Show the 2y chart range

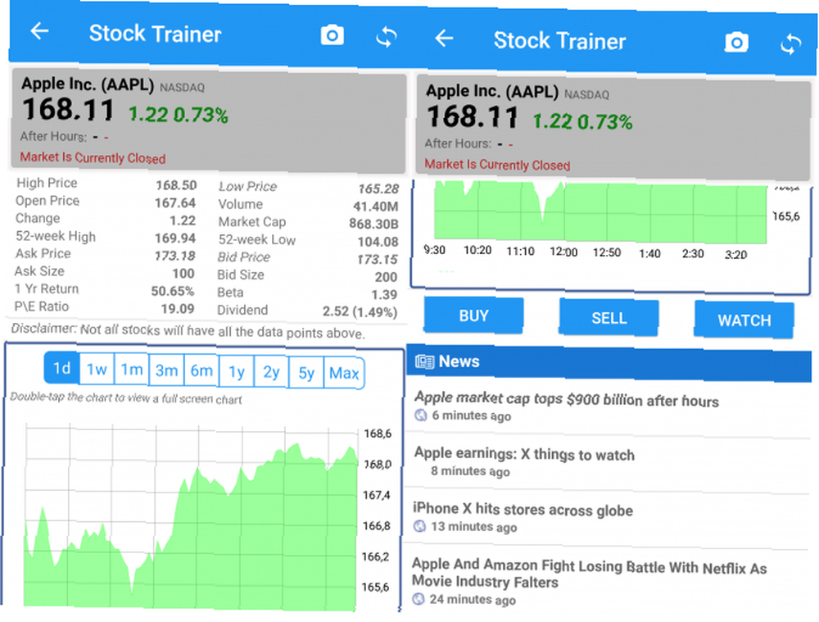click(271, 372)
